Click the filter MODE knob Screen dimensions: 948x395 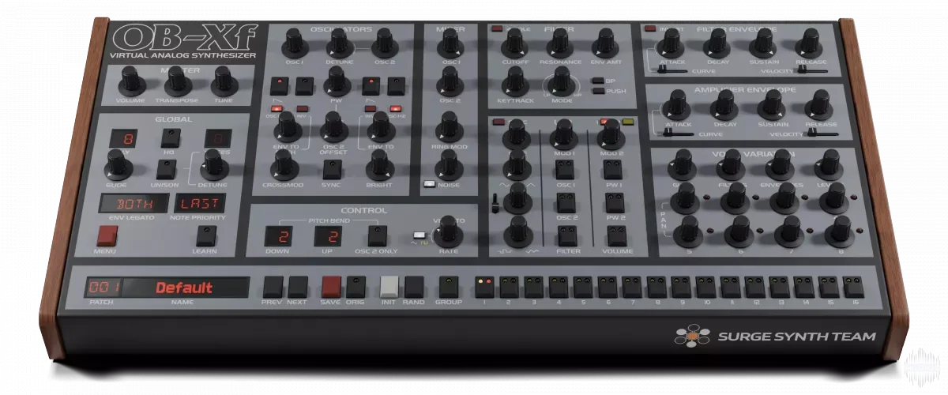point(561,81)
